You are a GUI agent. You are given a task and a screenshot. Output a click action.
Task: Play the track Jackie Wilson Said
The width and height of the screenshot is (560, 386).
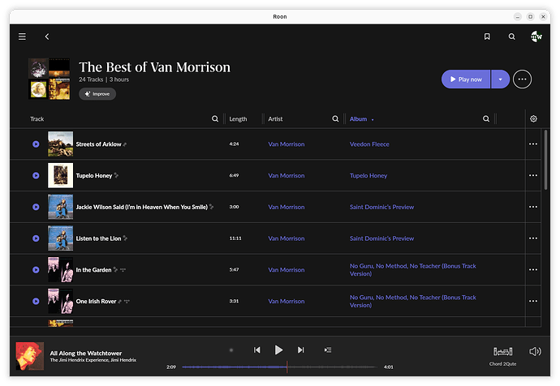(36, 207)
